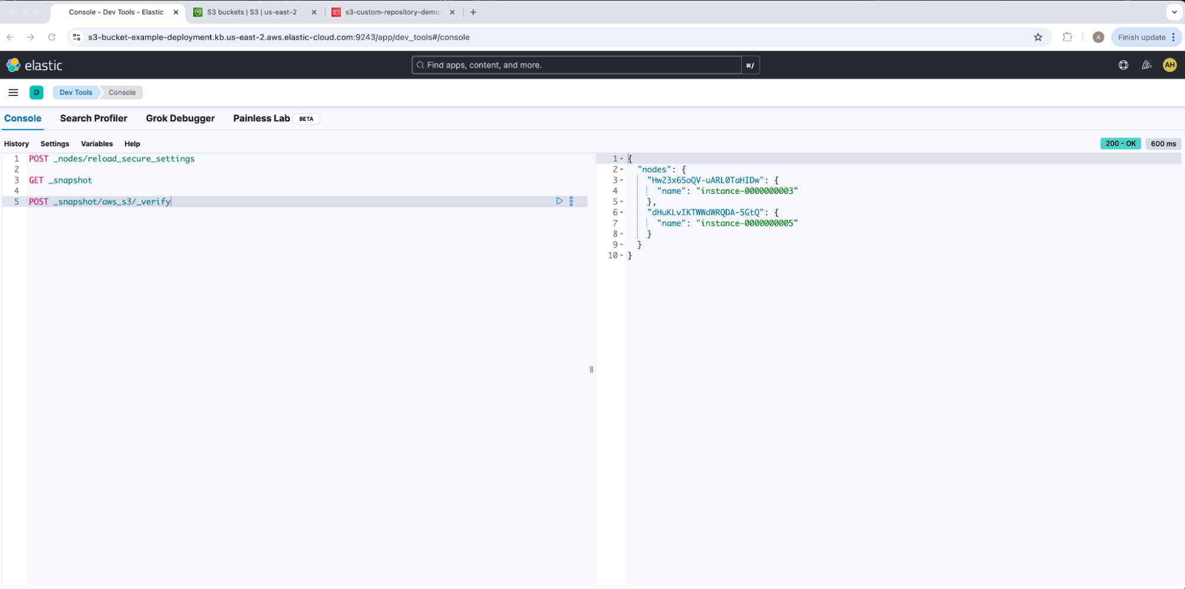Bookmark page with star icon
Screen dimensions: 1185x589
pos(1038,37)
